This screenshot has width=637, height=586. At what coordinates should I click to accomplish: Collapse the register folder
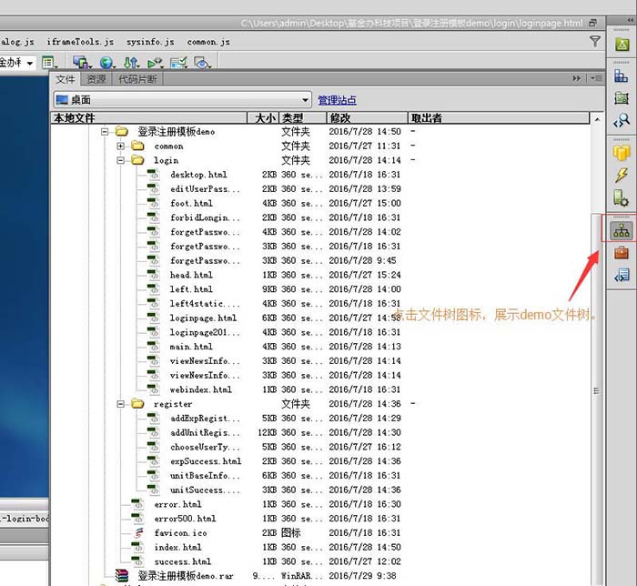(121, 404)
